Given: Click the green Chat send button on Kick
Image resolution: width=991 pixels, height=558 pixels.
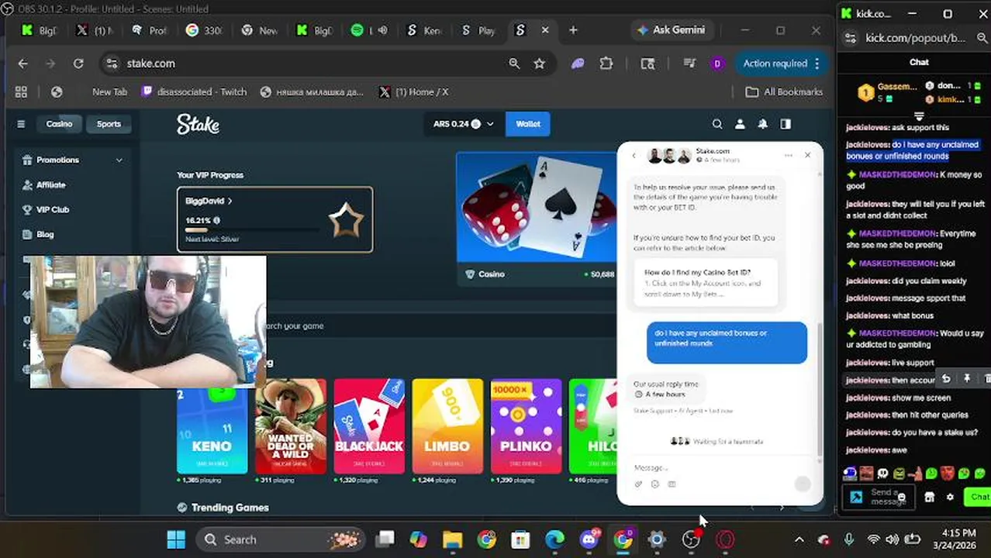Looking at the screenshot, I should click(978, 497).
